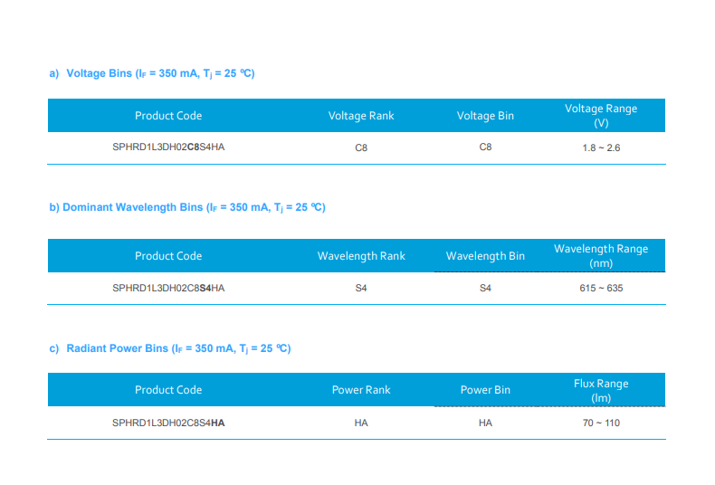Select product code in Radiant Power Bins table

pyautogui.click(x=168, y=423)
